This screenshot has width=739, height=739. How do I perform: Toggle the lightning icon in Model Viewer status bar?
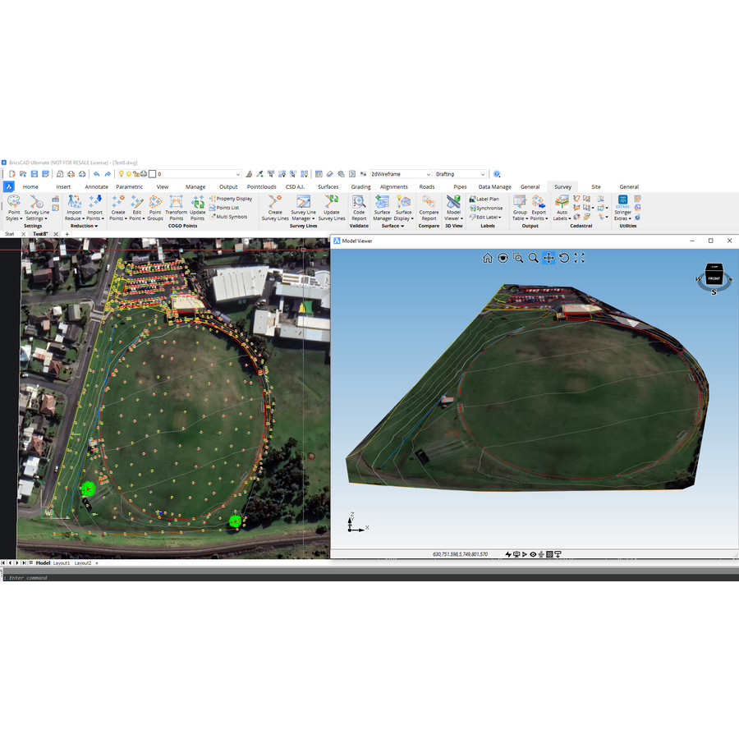tap(508, 554)
